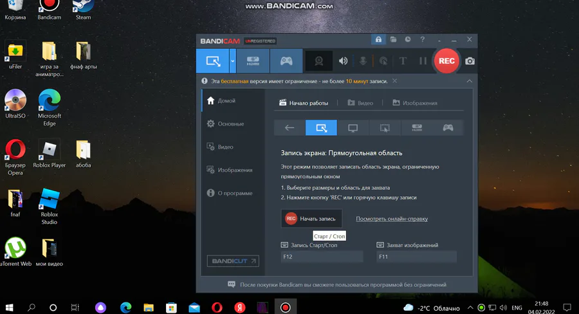This screenshot has height=314, width=579.
Task: Open the Roblox Studio shortcut
Action: point(49,207)
